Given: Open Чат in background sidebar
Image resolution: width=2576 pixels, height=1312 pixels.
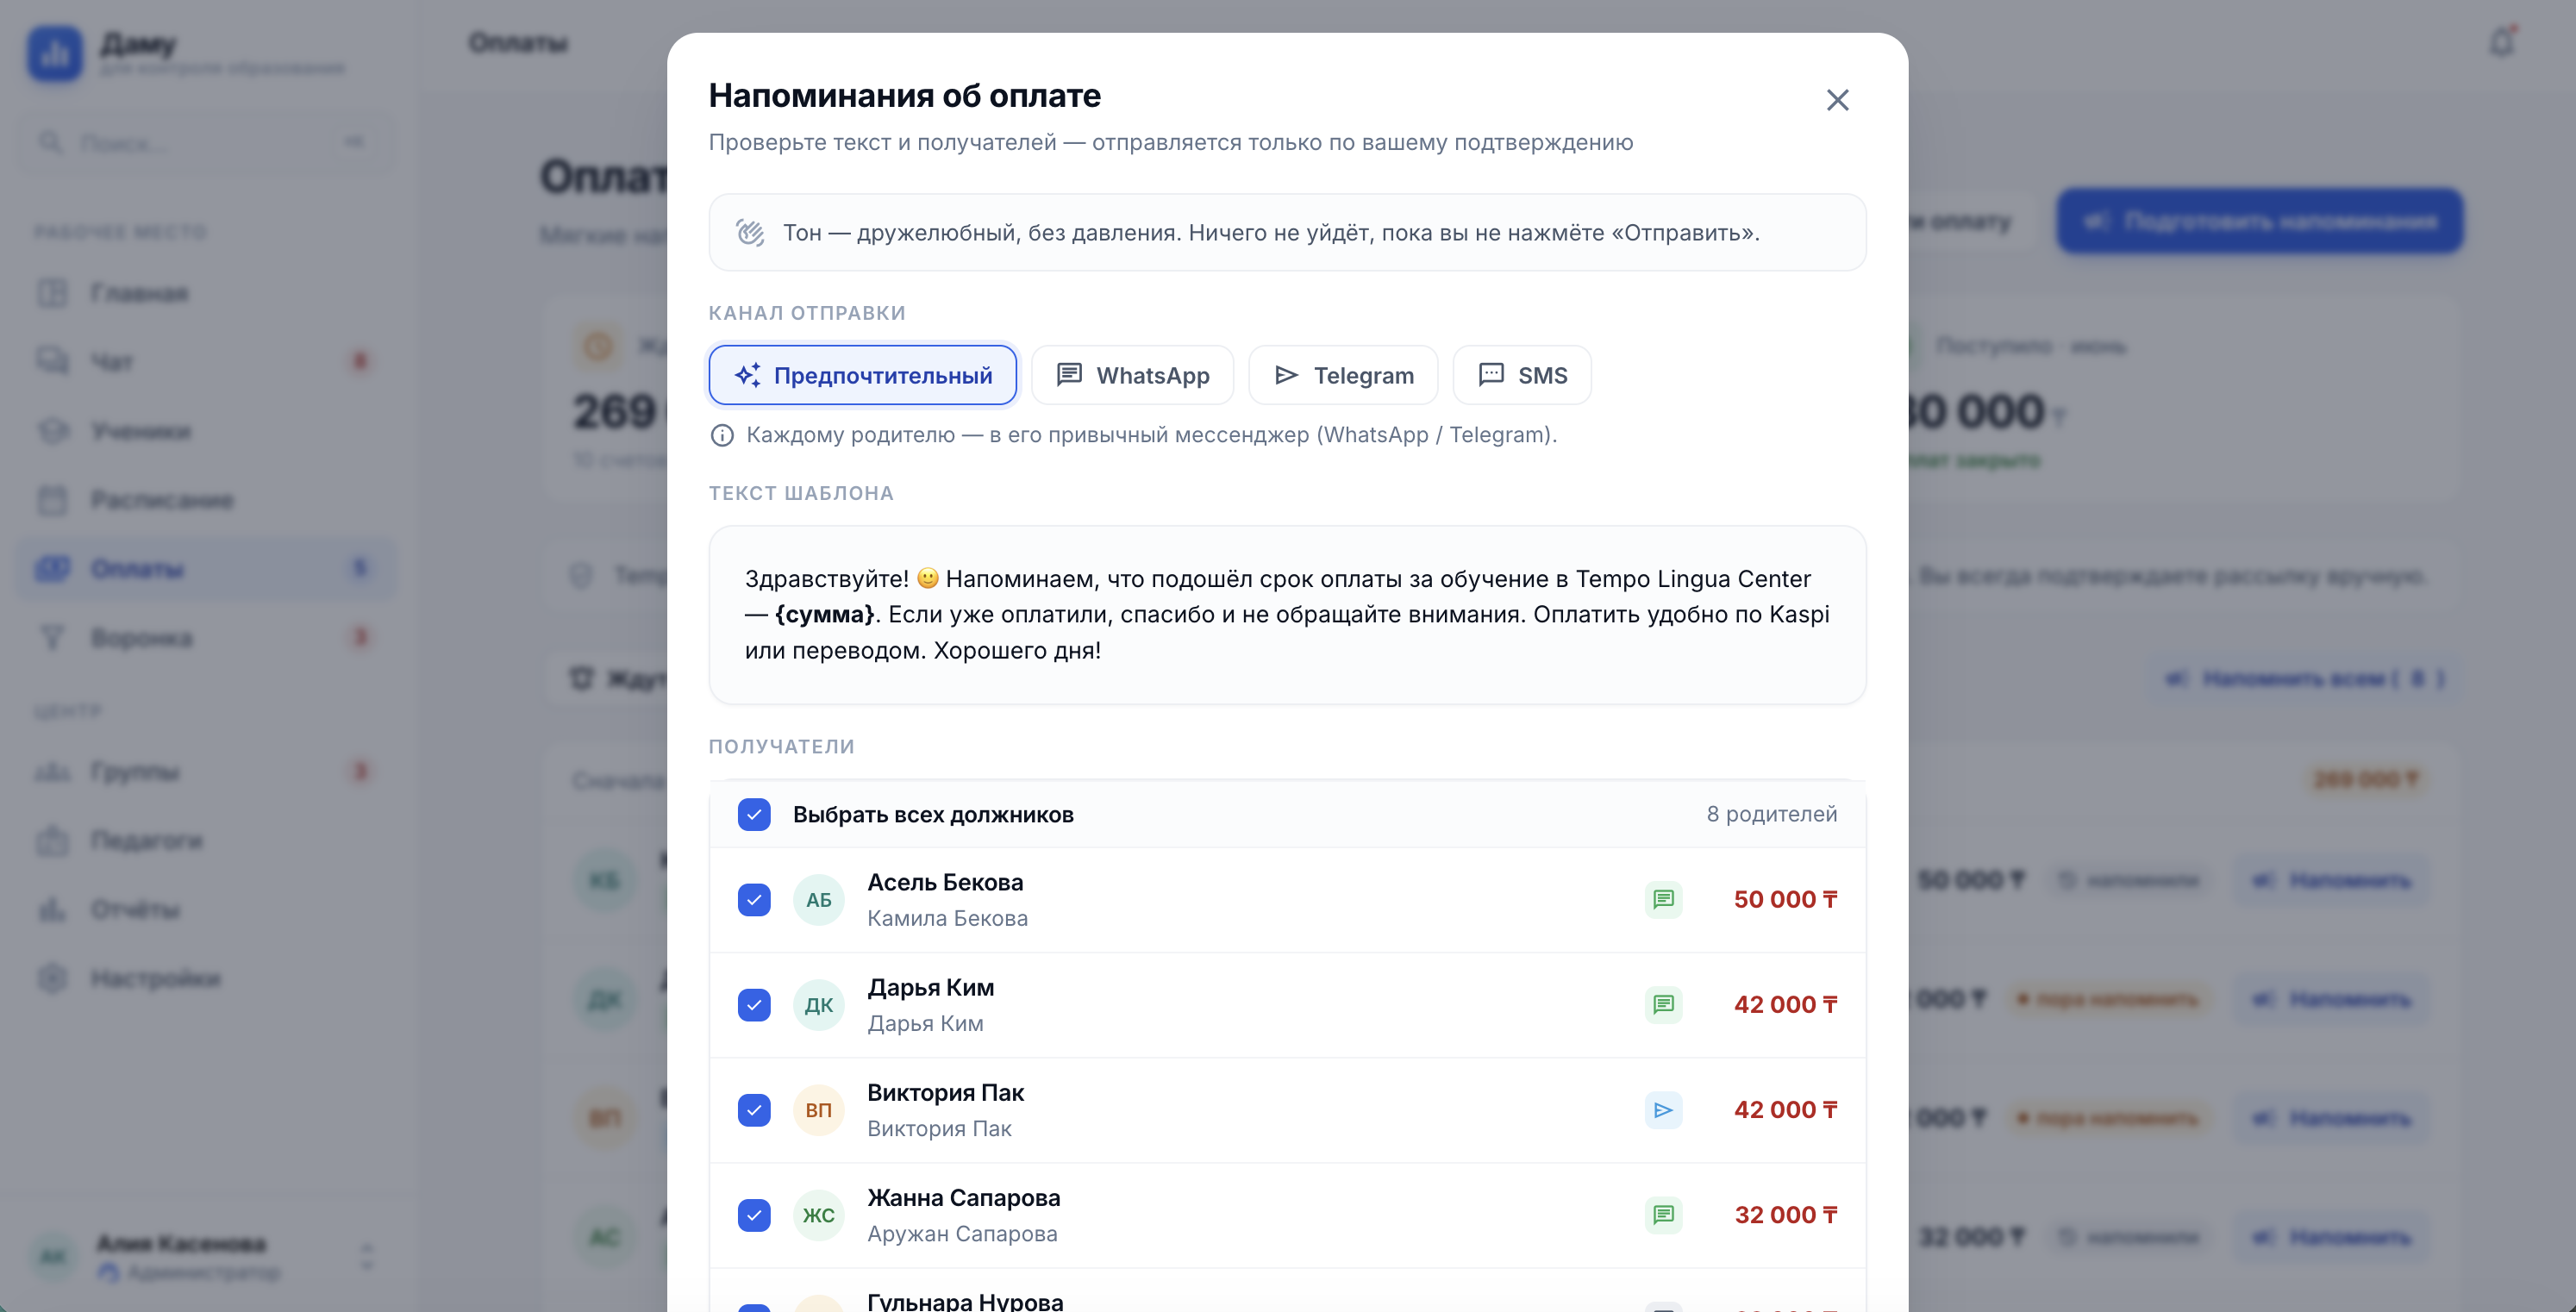Looking at the screenshot, I should coord(207,361).
